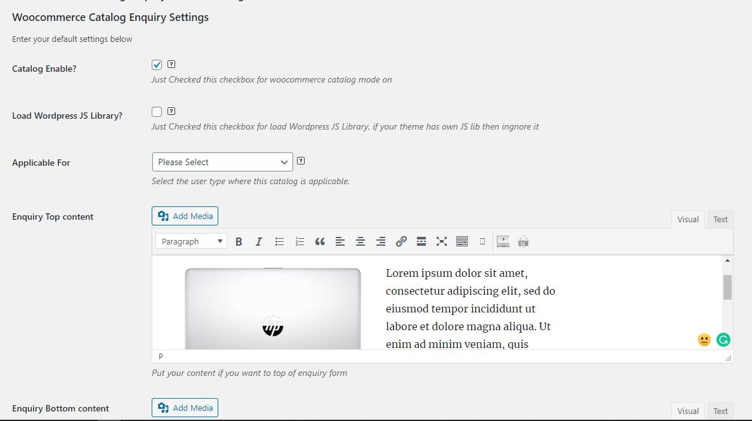Click Add Media for Enquiry Bottom content
This screenshot has width=752, height=421.
pos(185,408)
